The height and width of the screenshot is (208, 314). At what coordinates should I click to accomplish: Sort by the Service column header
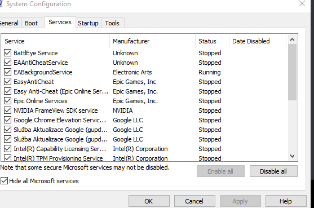(55, 41)
